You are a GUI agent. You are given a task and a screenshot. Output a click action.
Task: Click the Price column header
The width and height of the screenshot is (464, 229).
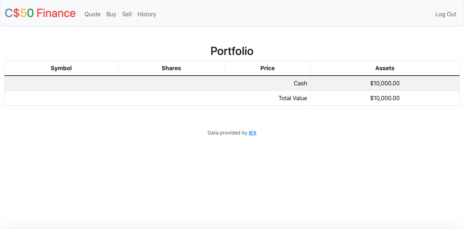point(268,68)
